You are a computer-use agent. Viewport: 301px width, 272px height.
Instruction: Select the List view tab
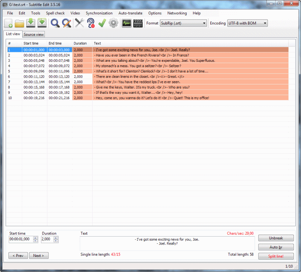[x=13, y=34]
